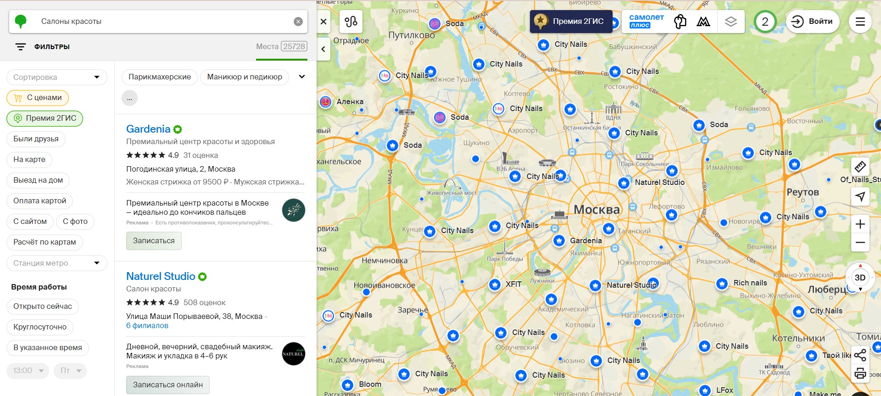Click the XFIT marker on the map
Image resolution: width=881 pixels, height=396 pixels.
[x=495, y=284]
